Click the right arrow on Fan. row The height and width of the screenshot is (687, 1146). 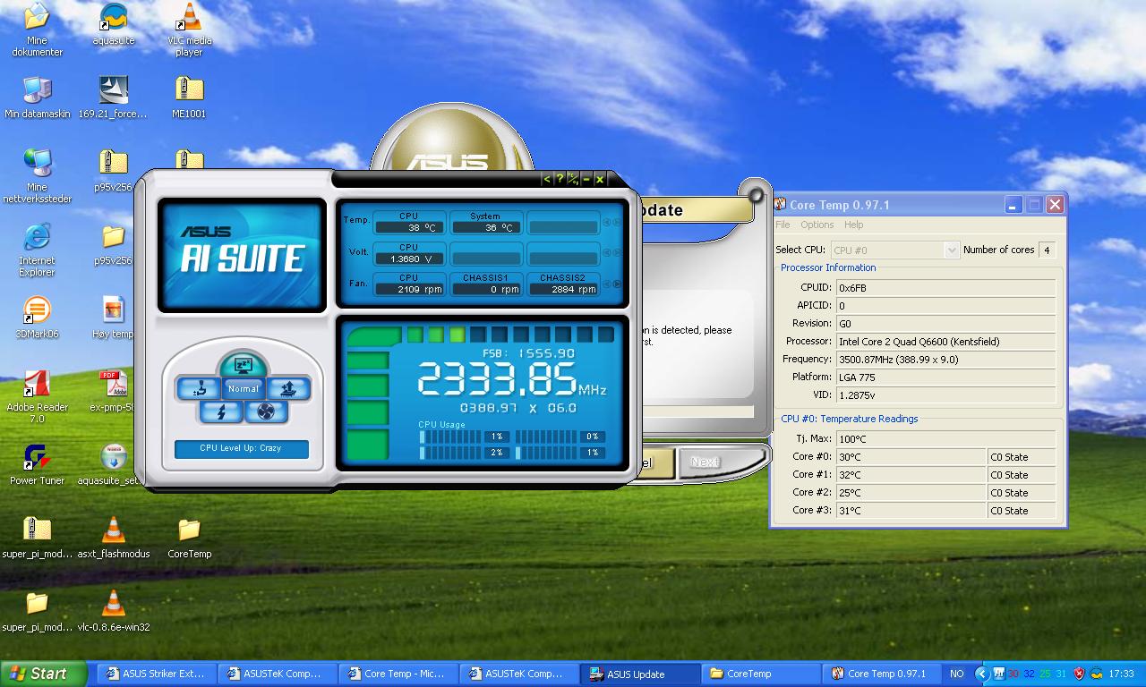pos(616,284)
